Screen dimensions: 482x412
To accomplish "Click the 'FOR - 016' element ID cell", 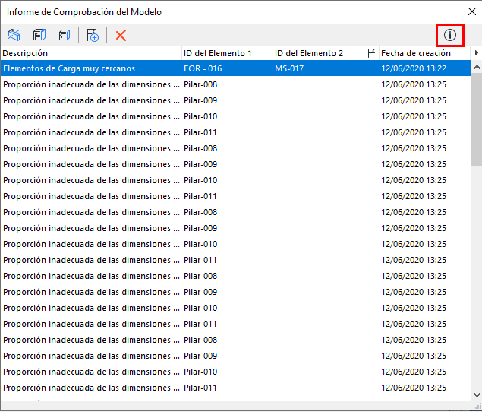I will click(203, 68).
